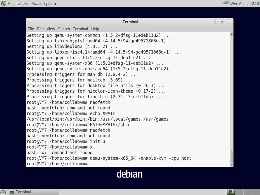Click 'Setting up libvdeplug2' line
260x195 pixels.
72,46
